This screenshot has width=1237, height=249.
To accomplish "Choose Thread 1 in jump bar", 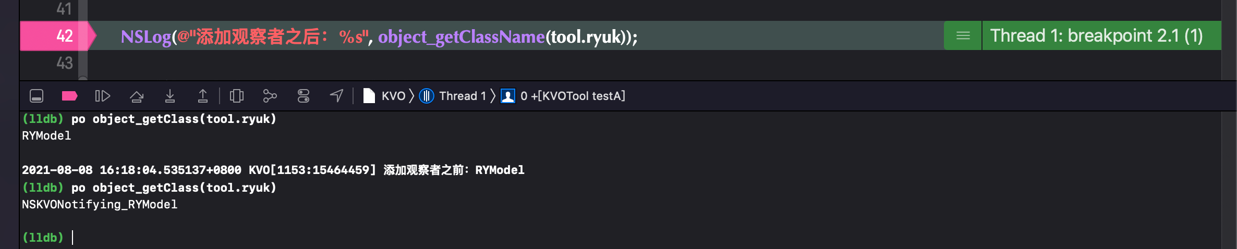I will [453, 96].
